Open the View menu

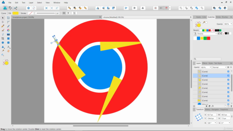click(48, 3)
